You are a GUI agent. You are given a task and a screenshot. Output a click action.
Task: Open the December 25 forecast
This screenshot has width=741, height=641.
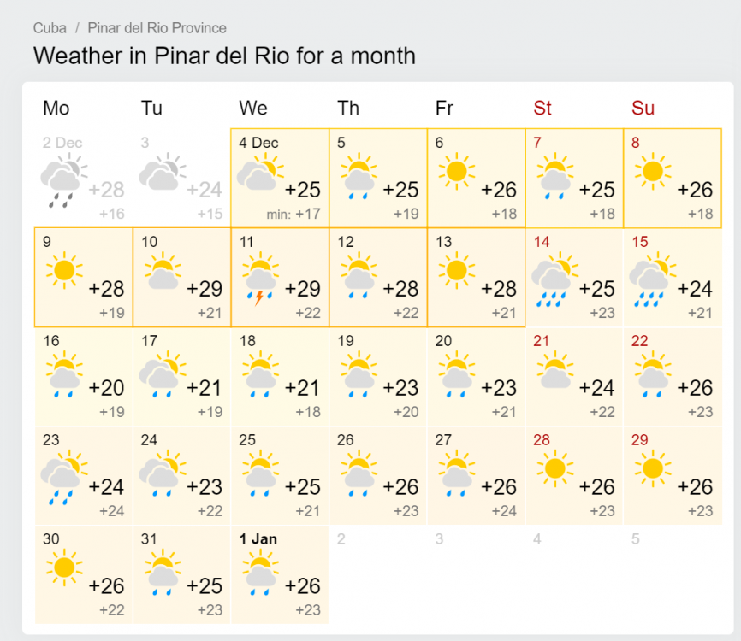tap(280, 476)
